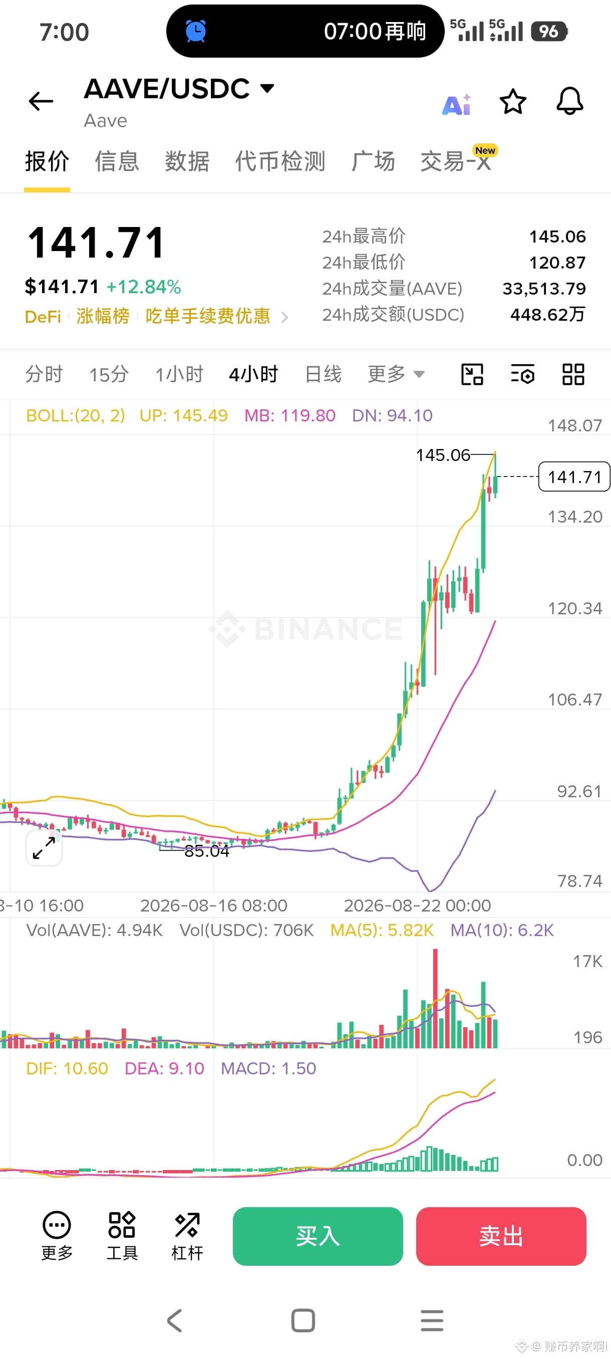The image size is (611, 1359).
Task: Open the 杠杆 margin icon
Action: click(187, 1236)
